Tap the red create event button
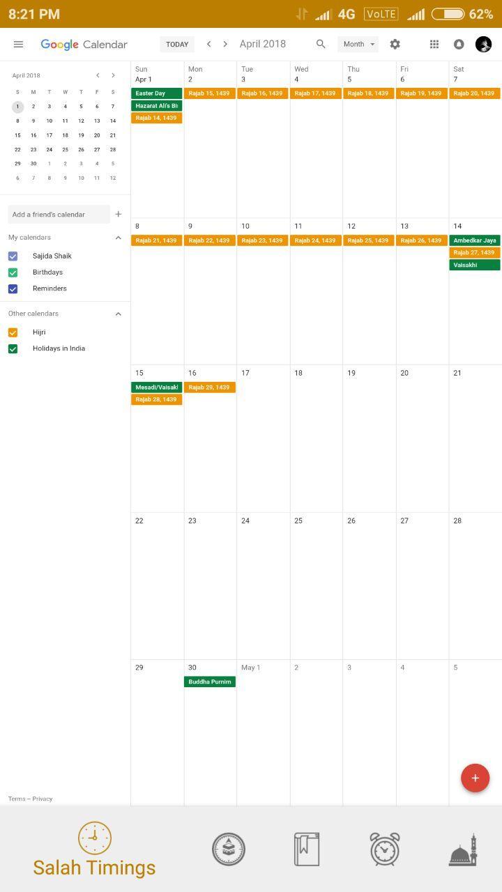Image resolution: width=502 pixels, height=892 pixels. point(475,778)
